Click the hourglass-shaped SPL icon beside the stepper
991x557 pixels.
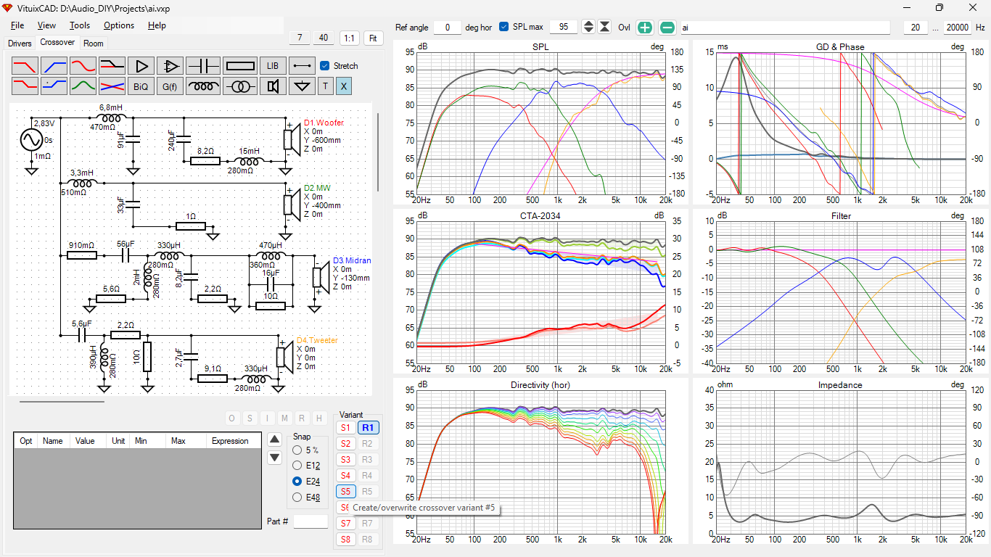(x=604, y=27)
